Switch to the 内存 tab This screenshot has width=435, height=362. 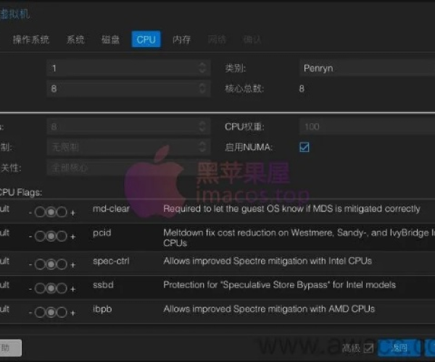(x=181, y=40)
